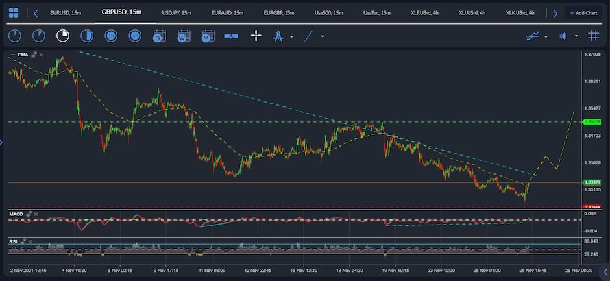Open MACD indicator settings gear

pyautogui.click(x=29, y=214)
